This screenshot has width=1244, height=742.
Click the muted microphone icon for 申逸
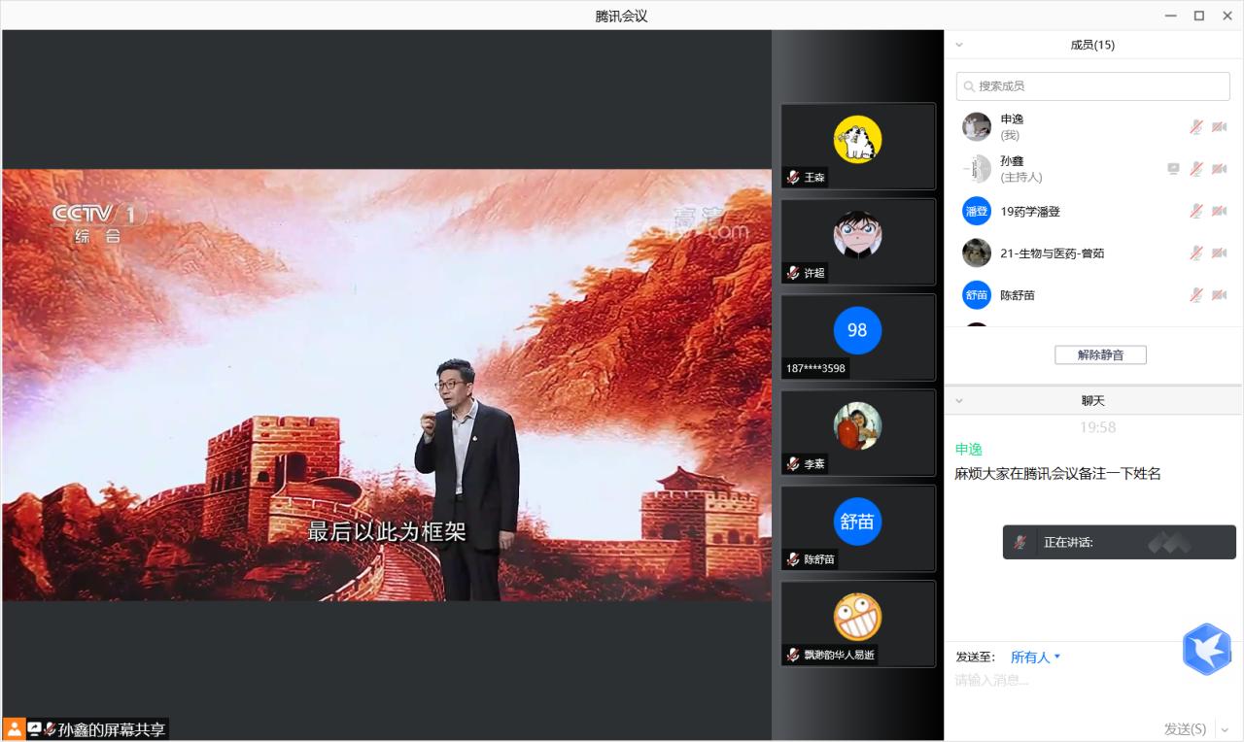[1196, 127]
